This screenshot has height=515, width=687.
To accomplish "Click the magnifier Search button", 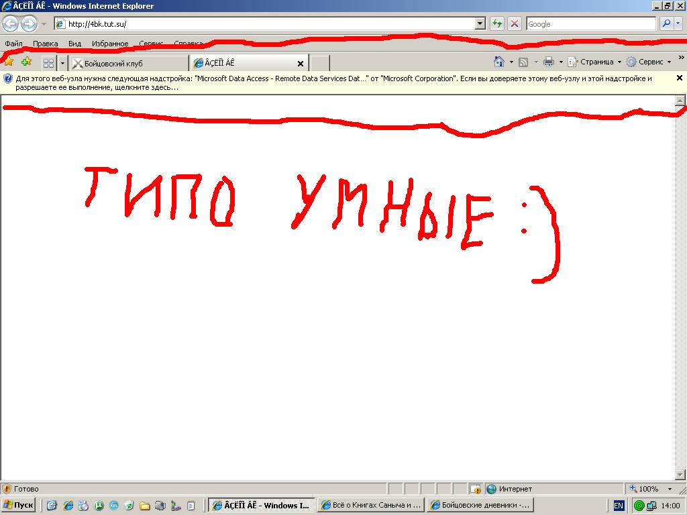I will tap(666, 23).
